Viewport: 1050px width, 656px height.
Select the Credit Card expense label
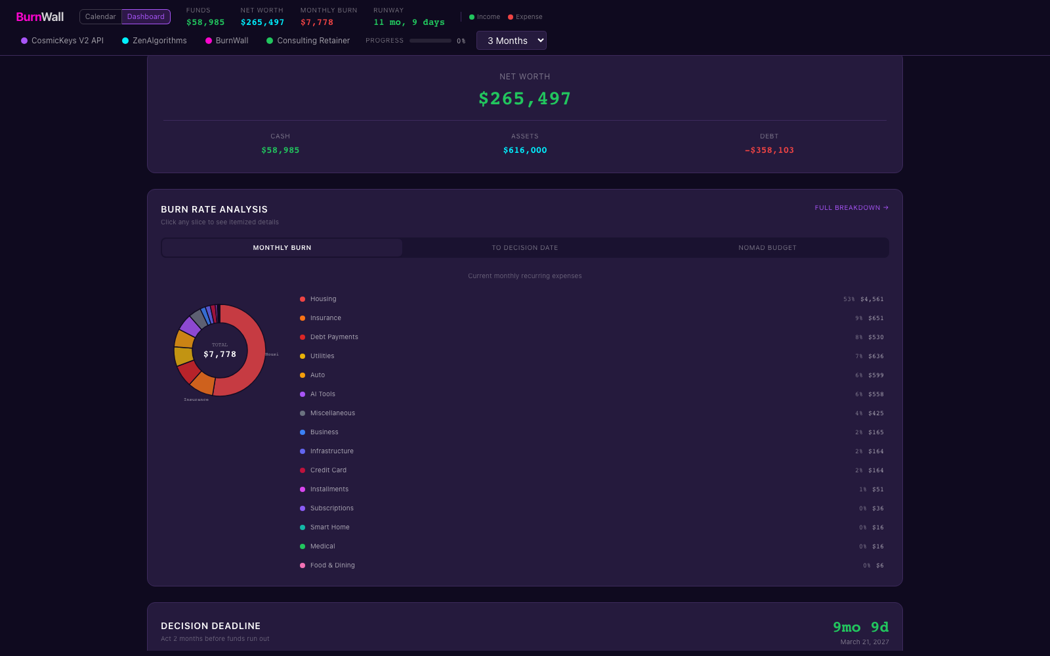pos(328,470)
